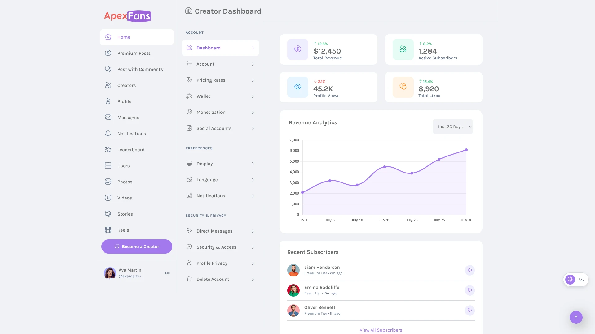Click the Creators people icon

pyautogui.click(x=108, y=85)
